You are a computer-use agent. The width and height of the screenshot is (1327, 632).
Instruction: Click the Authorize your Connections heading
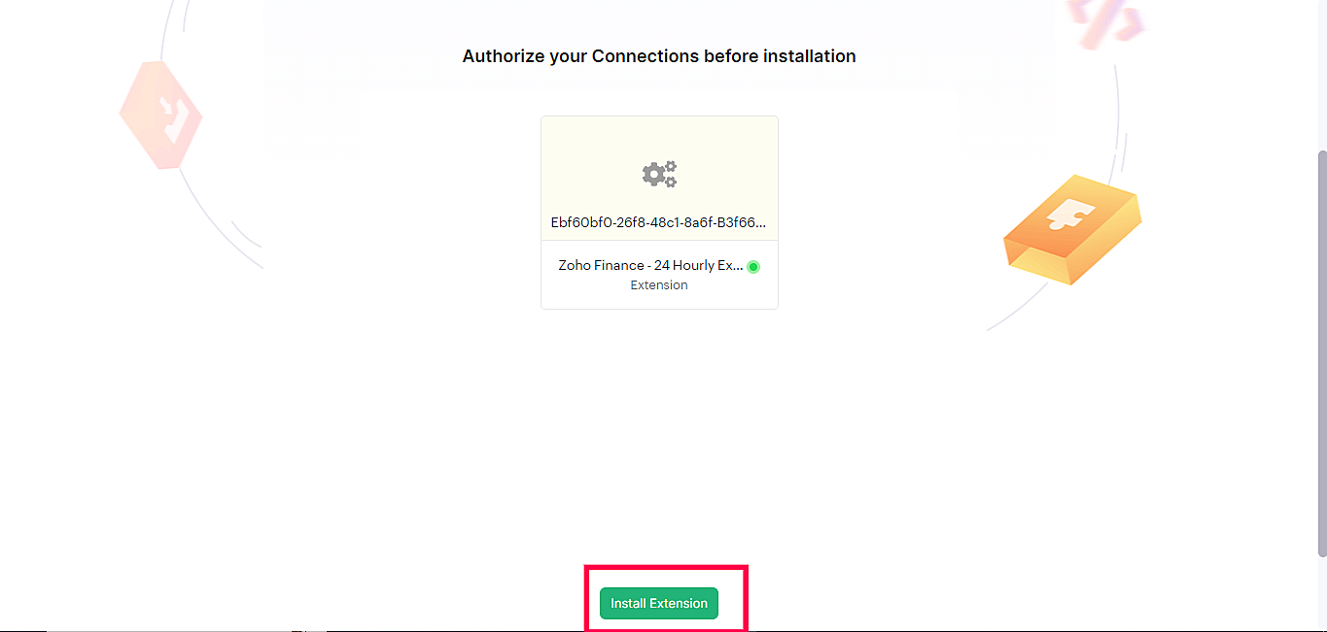(x=659, y=56)
